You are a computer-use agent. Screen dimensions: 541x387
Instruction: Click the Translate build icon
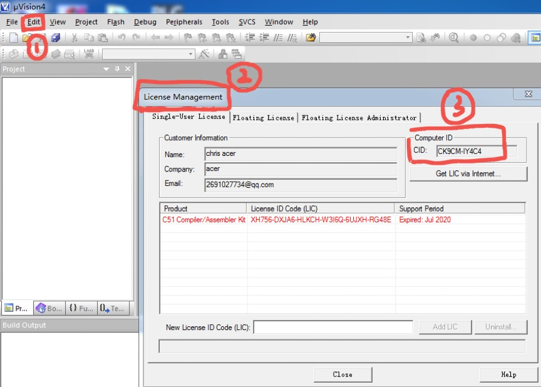(13, 54)
